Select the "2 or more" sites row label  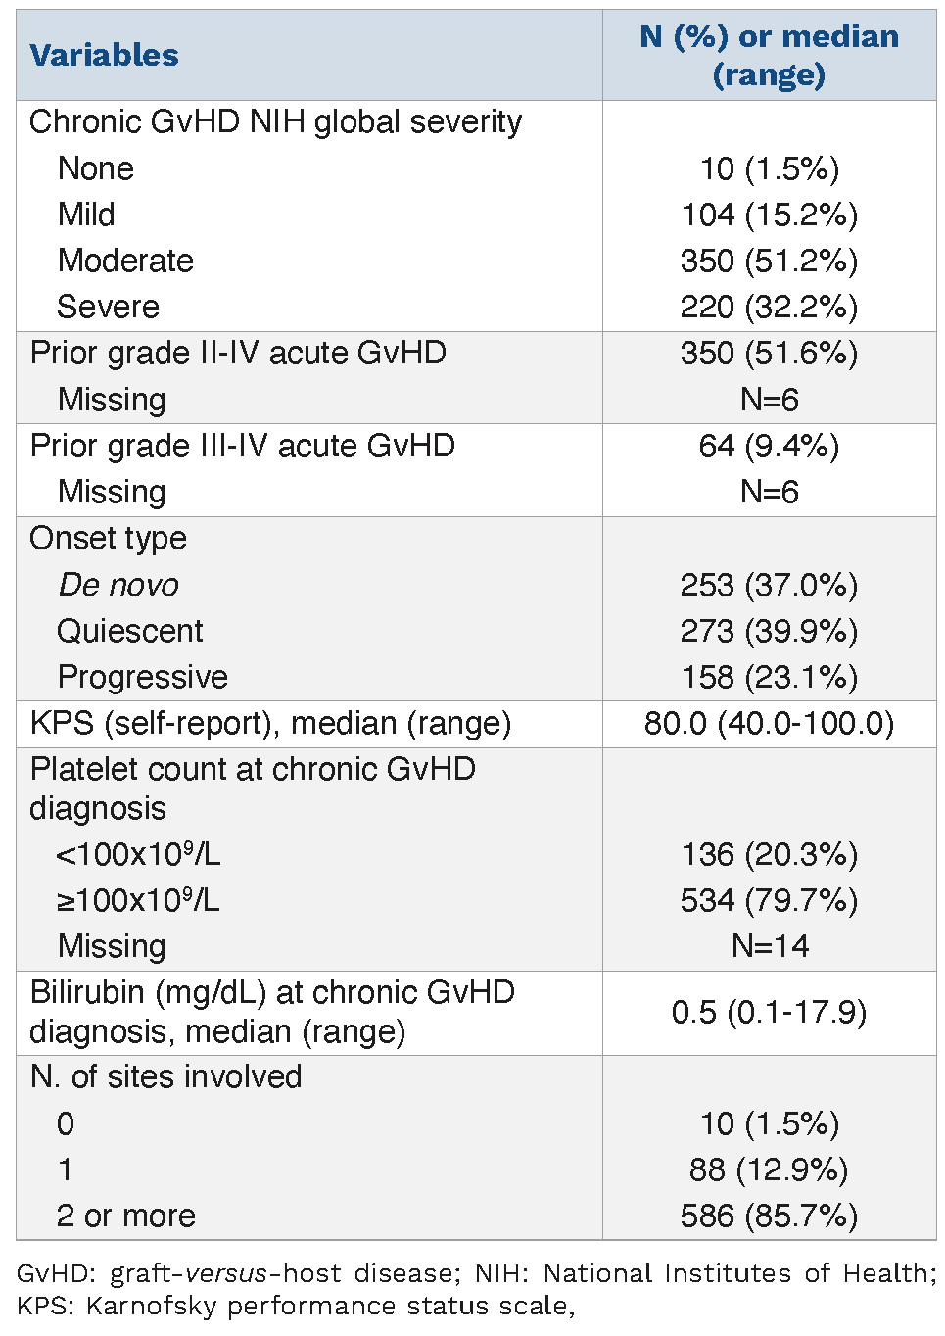(x=126, y=1216)
